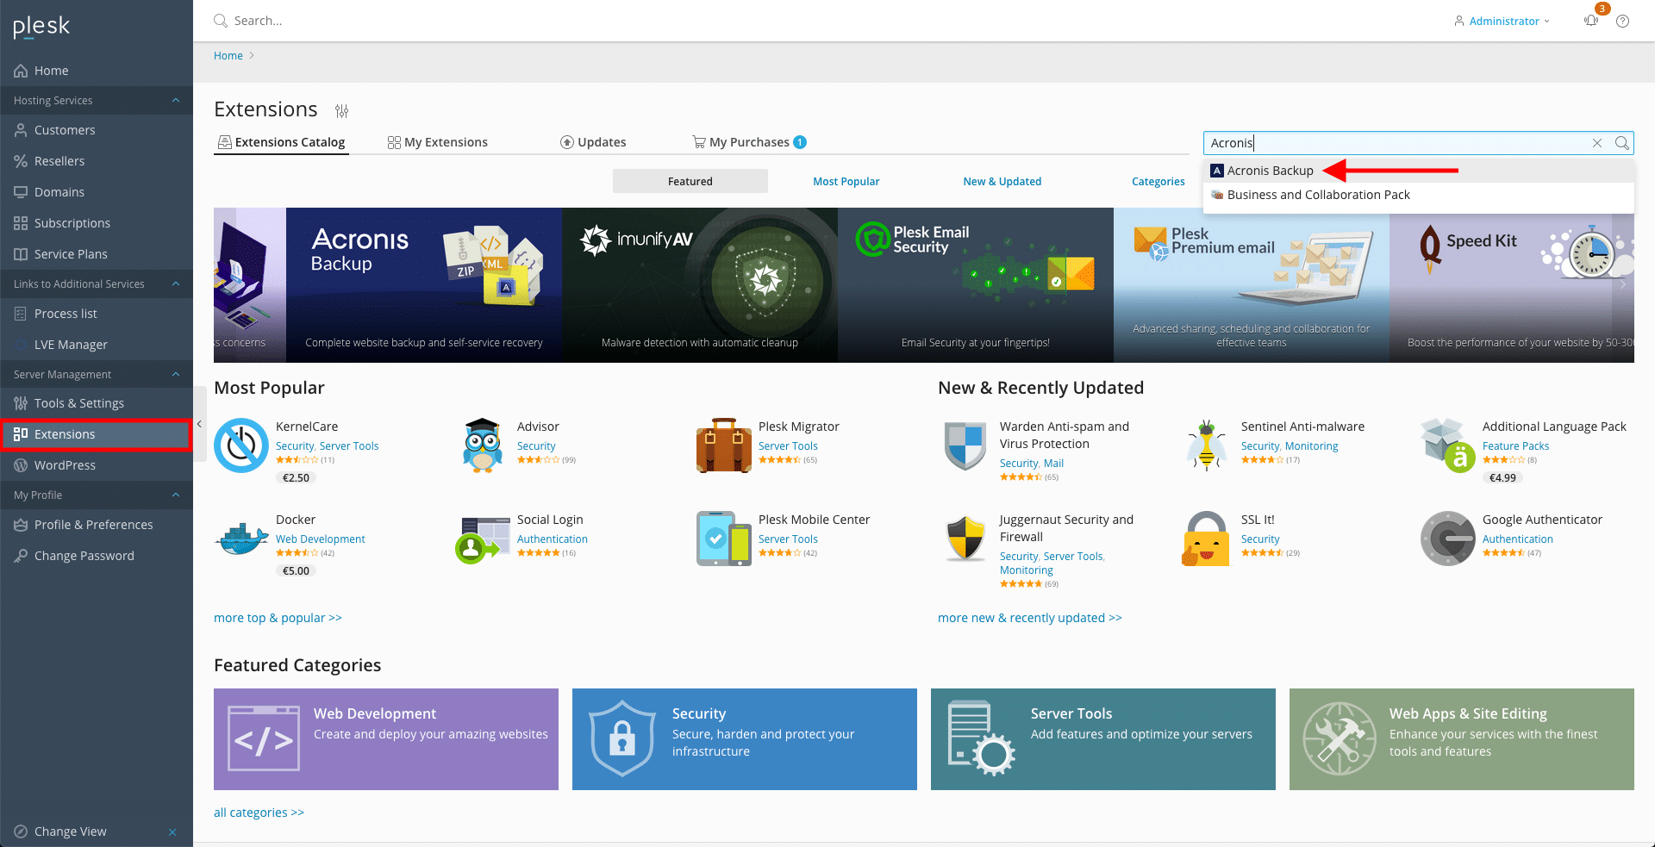
Task: Click the SSL It! padlock icon
Action: [x=1205, y=539]
